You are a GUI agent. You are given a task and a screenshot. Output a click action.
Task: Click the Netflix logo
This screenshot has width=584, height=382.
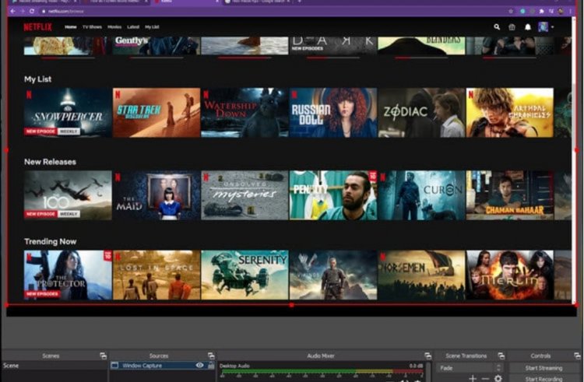pyautogui.click(x=37, y=26)
